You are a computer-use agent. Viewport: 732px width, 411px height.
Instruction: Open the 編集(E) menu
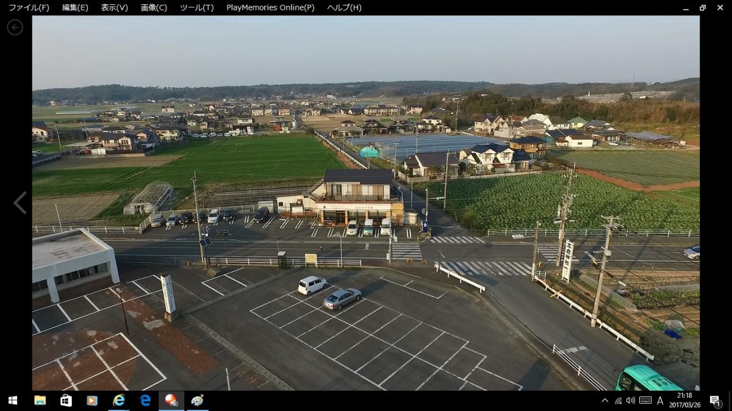point(75,7)
